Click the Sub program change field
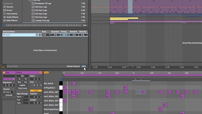Screen dimensions: 202x114 22,100
